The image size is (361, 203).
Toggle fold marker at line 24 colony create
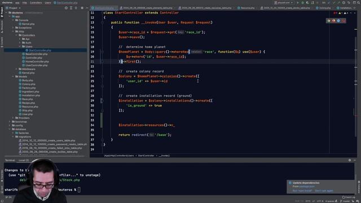102,76
